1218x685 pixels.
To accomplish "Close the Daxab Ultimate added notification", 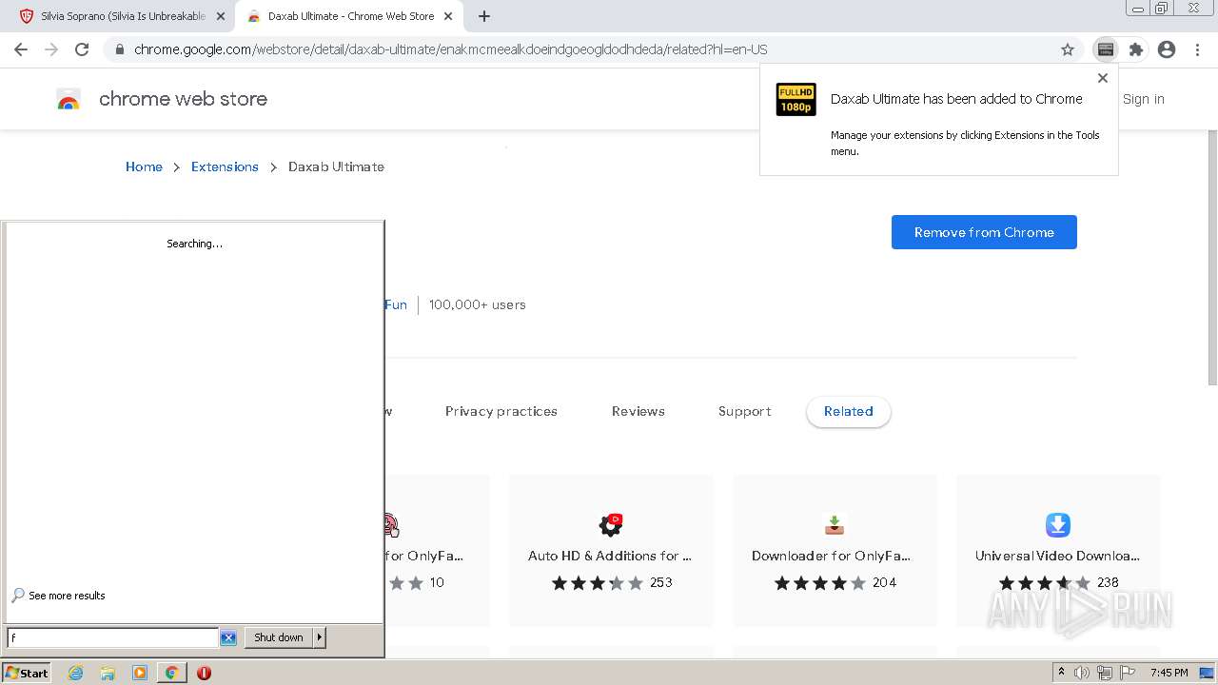I will (1103, 78).
